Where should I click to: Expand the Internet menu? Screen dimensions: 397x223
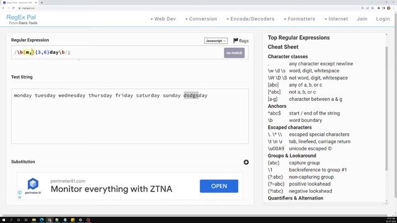click(336, 19)
